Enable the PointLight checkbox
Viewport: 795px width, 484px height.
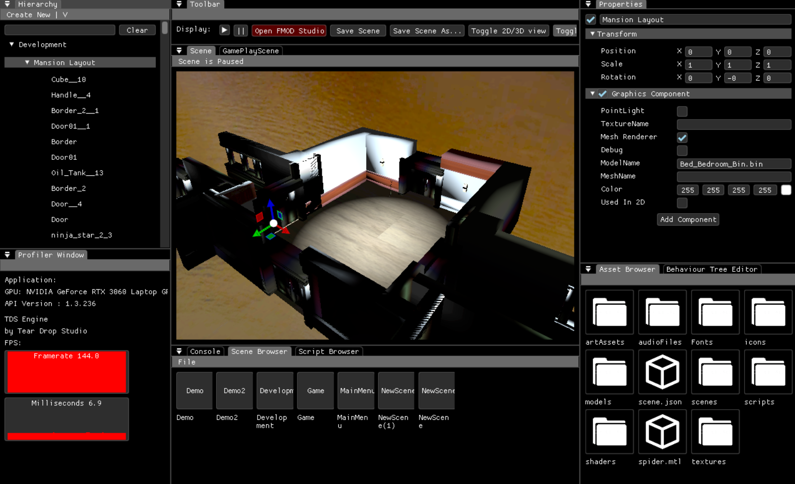(682, 111)
